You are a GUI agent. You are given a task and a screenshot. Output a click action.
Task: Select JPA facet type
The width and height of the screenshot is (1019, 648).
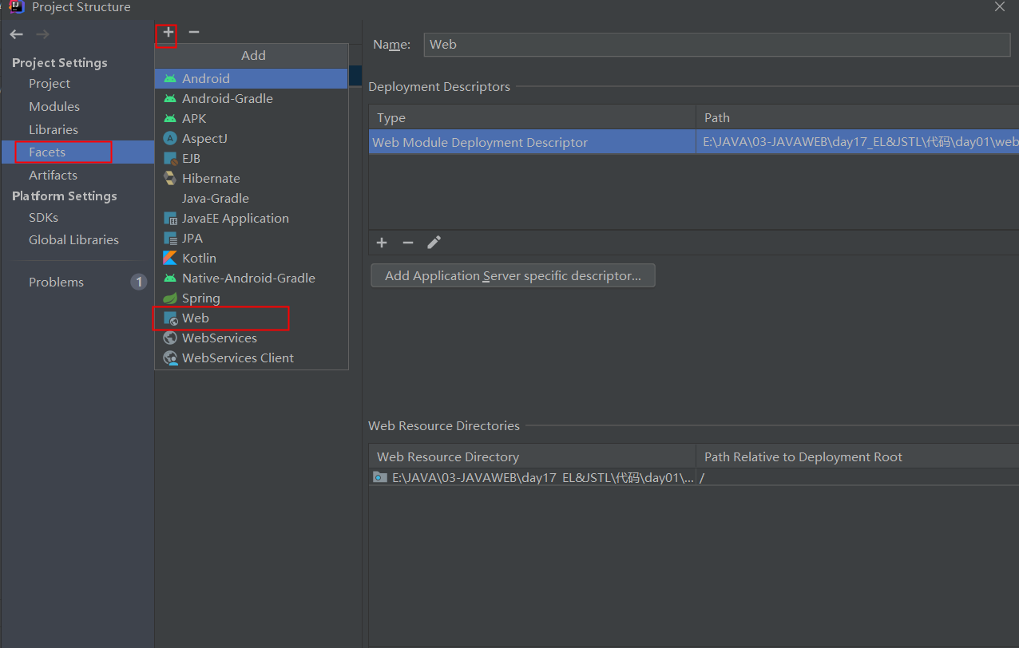coord(252,238)
